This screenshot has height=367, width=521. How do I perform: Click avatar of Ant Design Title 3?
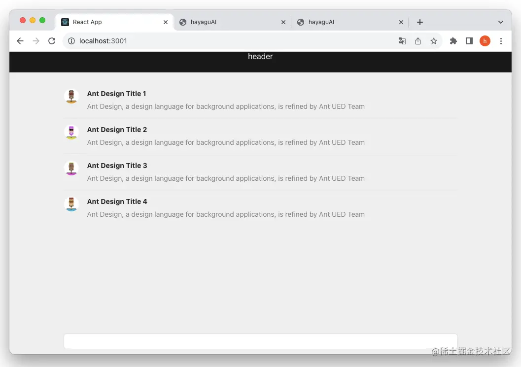click(71, 168)
